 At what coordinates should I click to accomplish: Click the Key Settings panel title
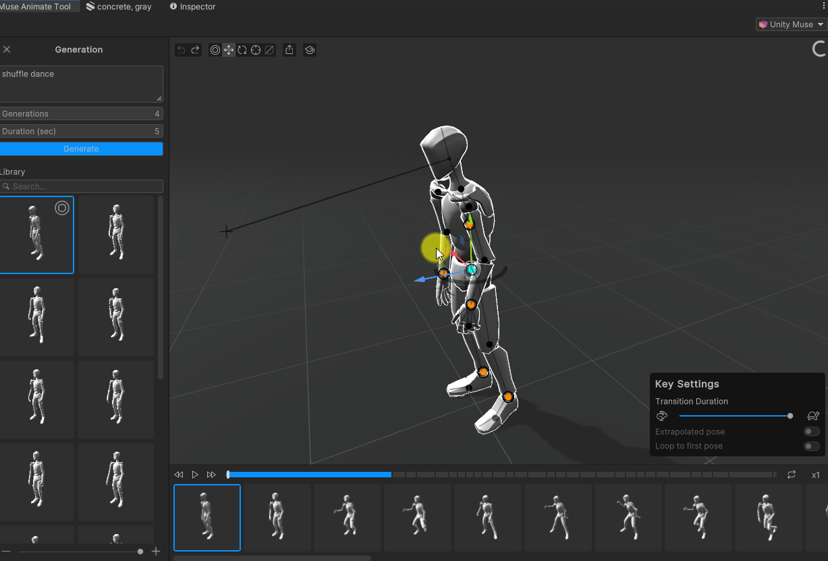click(687, 384)
